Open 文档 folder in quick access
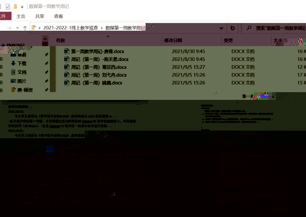 click(x=22, y=72)
